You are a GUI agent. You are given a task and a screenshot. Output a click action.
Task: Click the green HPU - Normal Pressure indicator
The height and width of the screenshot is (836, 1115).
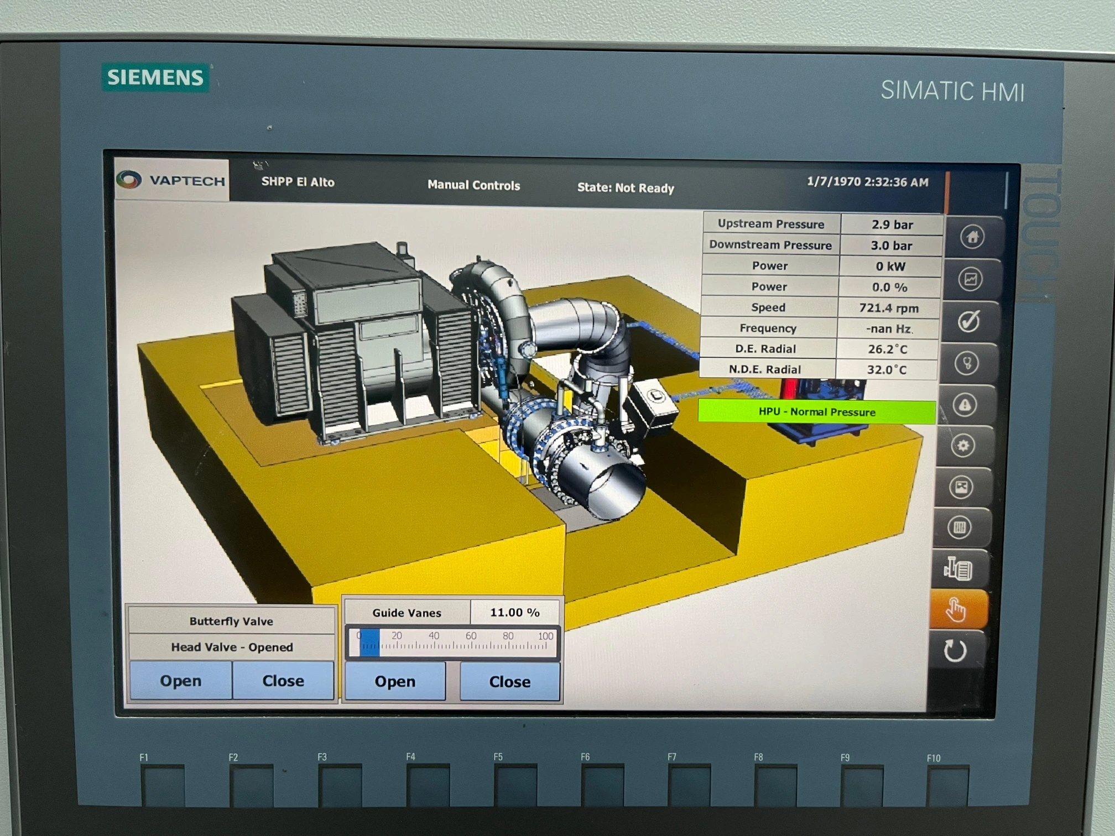[817, 412]
